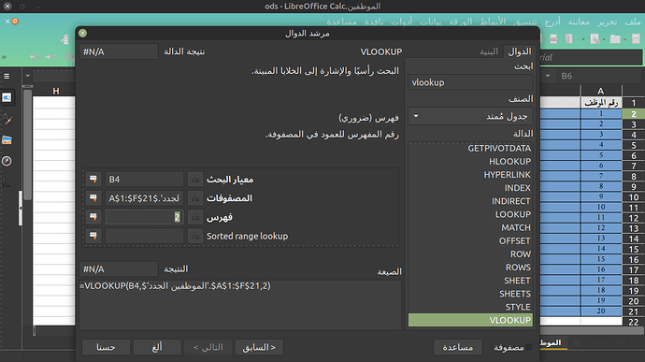This screenshot has height=362, width=645.
Task: Click the function search field containing vlookup
Action: [x=470, y=82]
